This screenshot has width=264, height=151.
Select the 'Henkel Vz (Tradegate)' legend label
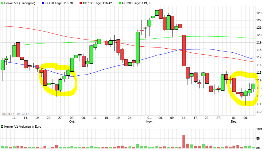tap(20, 3)
